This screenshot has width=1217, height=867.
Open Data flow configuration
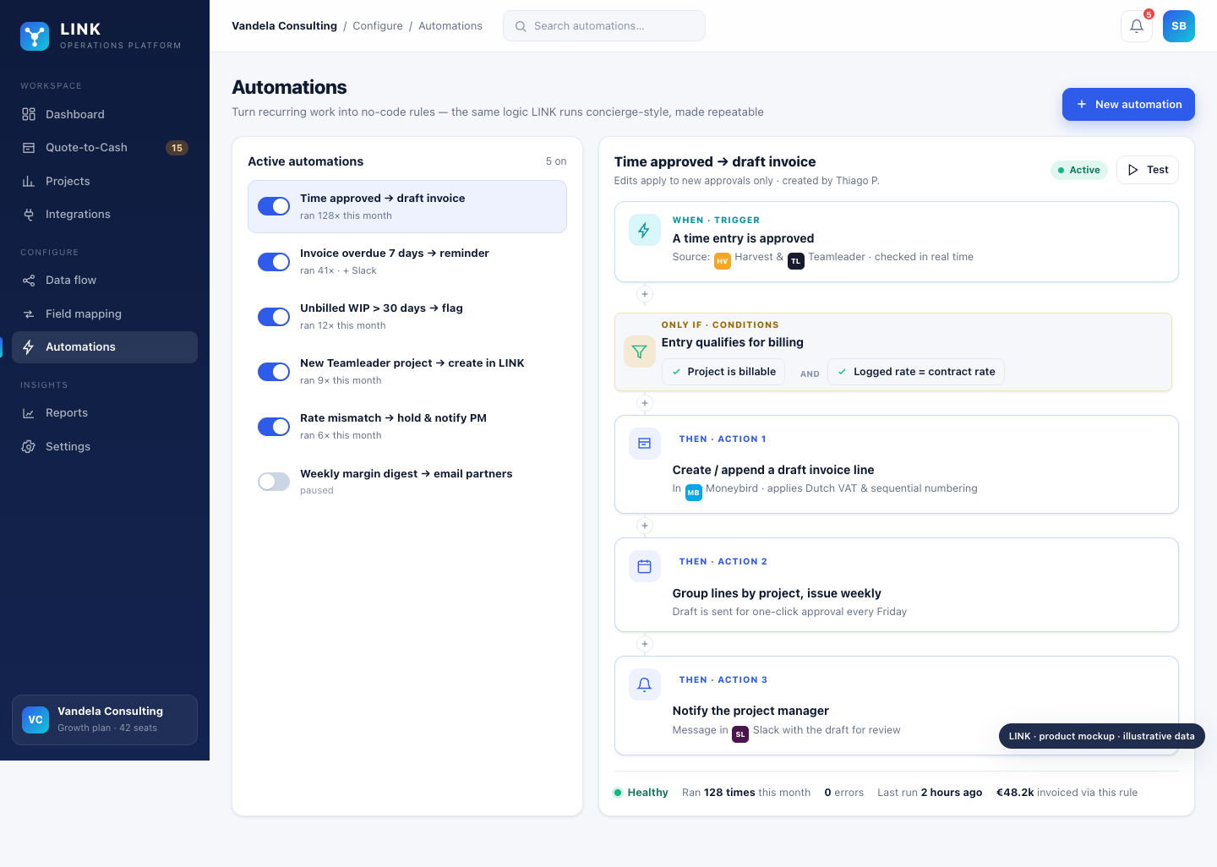tap(105, 281)
